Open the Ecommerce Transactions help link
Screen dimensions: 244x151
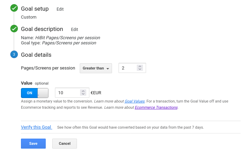pyautogui.click(x=156, y=107)
